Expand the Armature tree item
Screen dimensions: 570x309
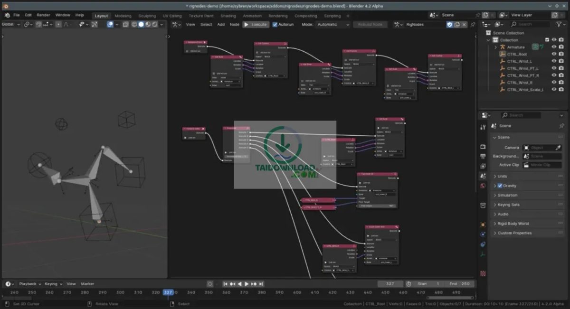pyautogui.click(x=495, y=47)
